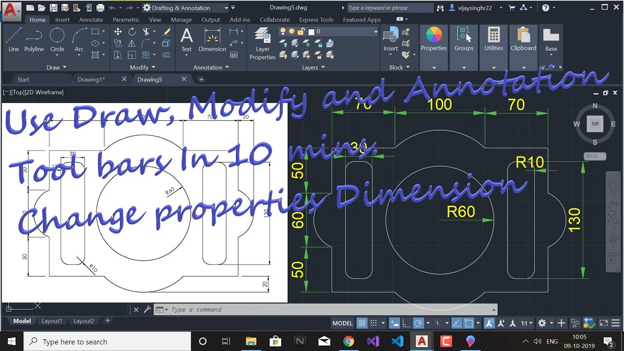Switch to the Parametric ribbon tab

[x=126, y=19]
